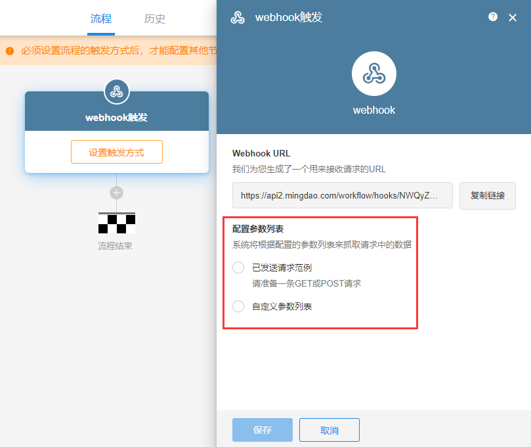Click the 流程结束 label

(115, 246)
